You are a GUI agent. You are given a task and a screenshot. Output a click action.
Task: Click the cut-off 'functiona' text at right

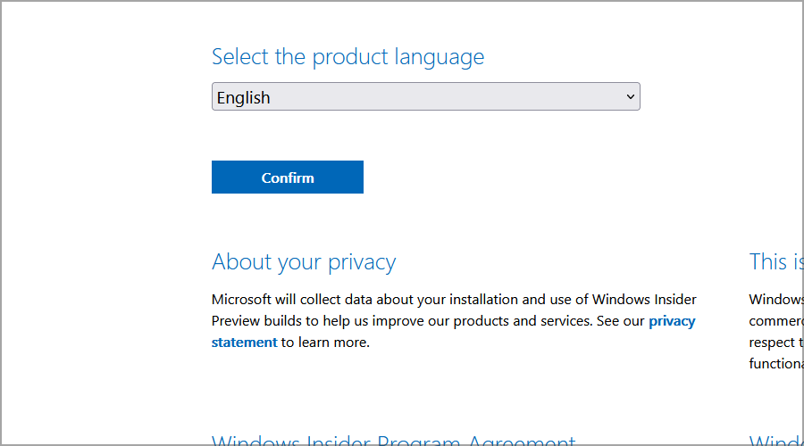(x=775, y=364)
